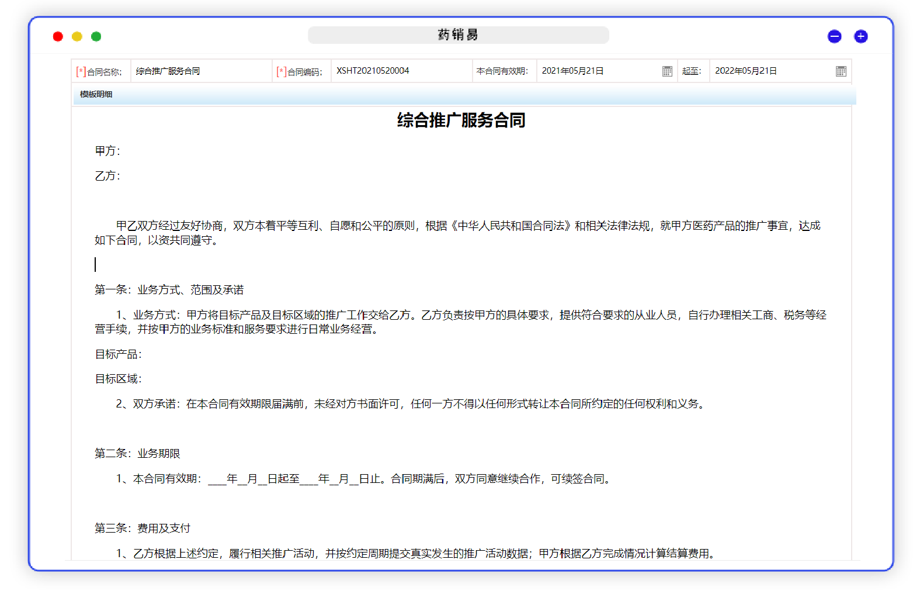Click the plus zoom-in icon
The width and height of the screenshot is (913, 594).
point(860,36)
